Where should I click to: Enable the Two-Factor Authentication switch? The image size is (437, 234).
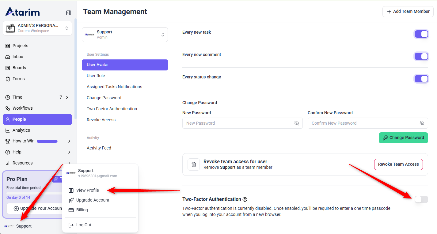coord(421,199)
